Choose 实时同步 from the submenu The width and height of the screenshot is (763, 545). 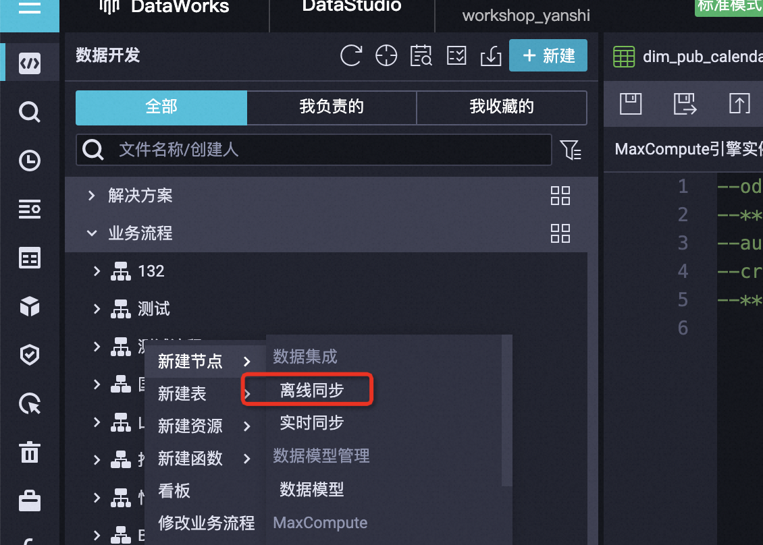coord(311,422)
